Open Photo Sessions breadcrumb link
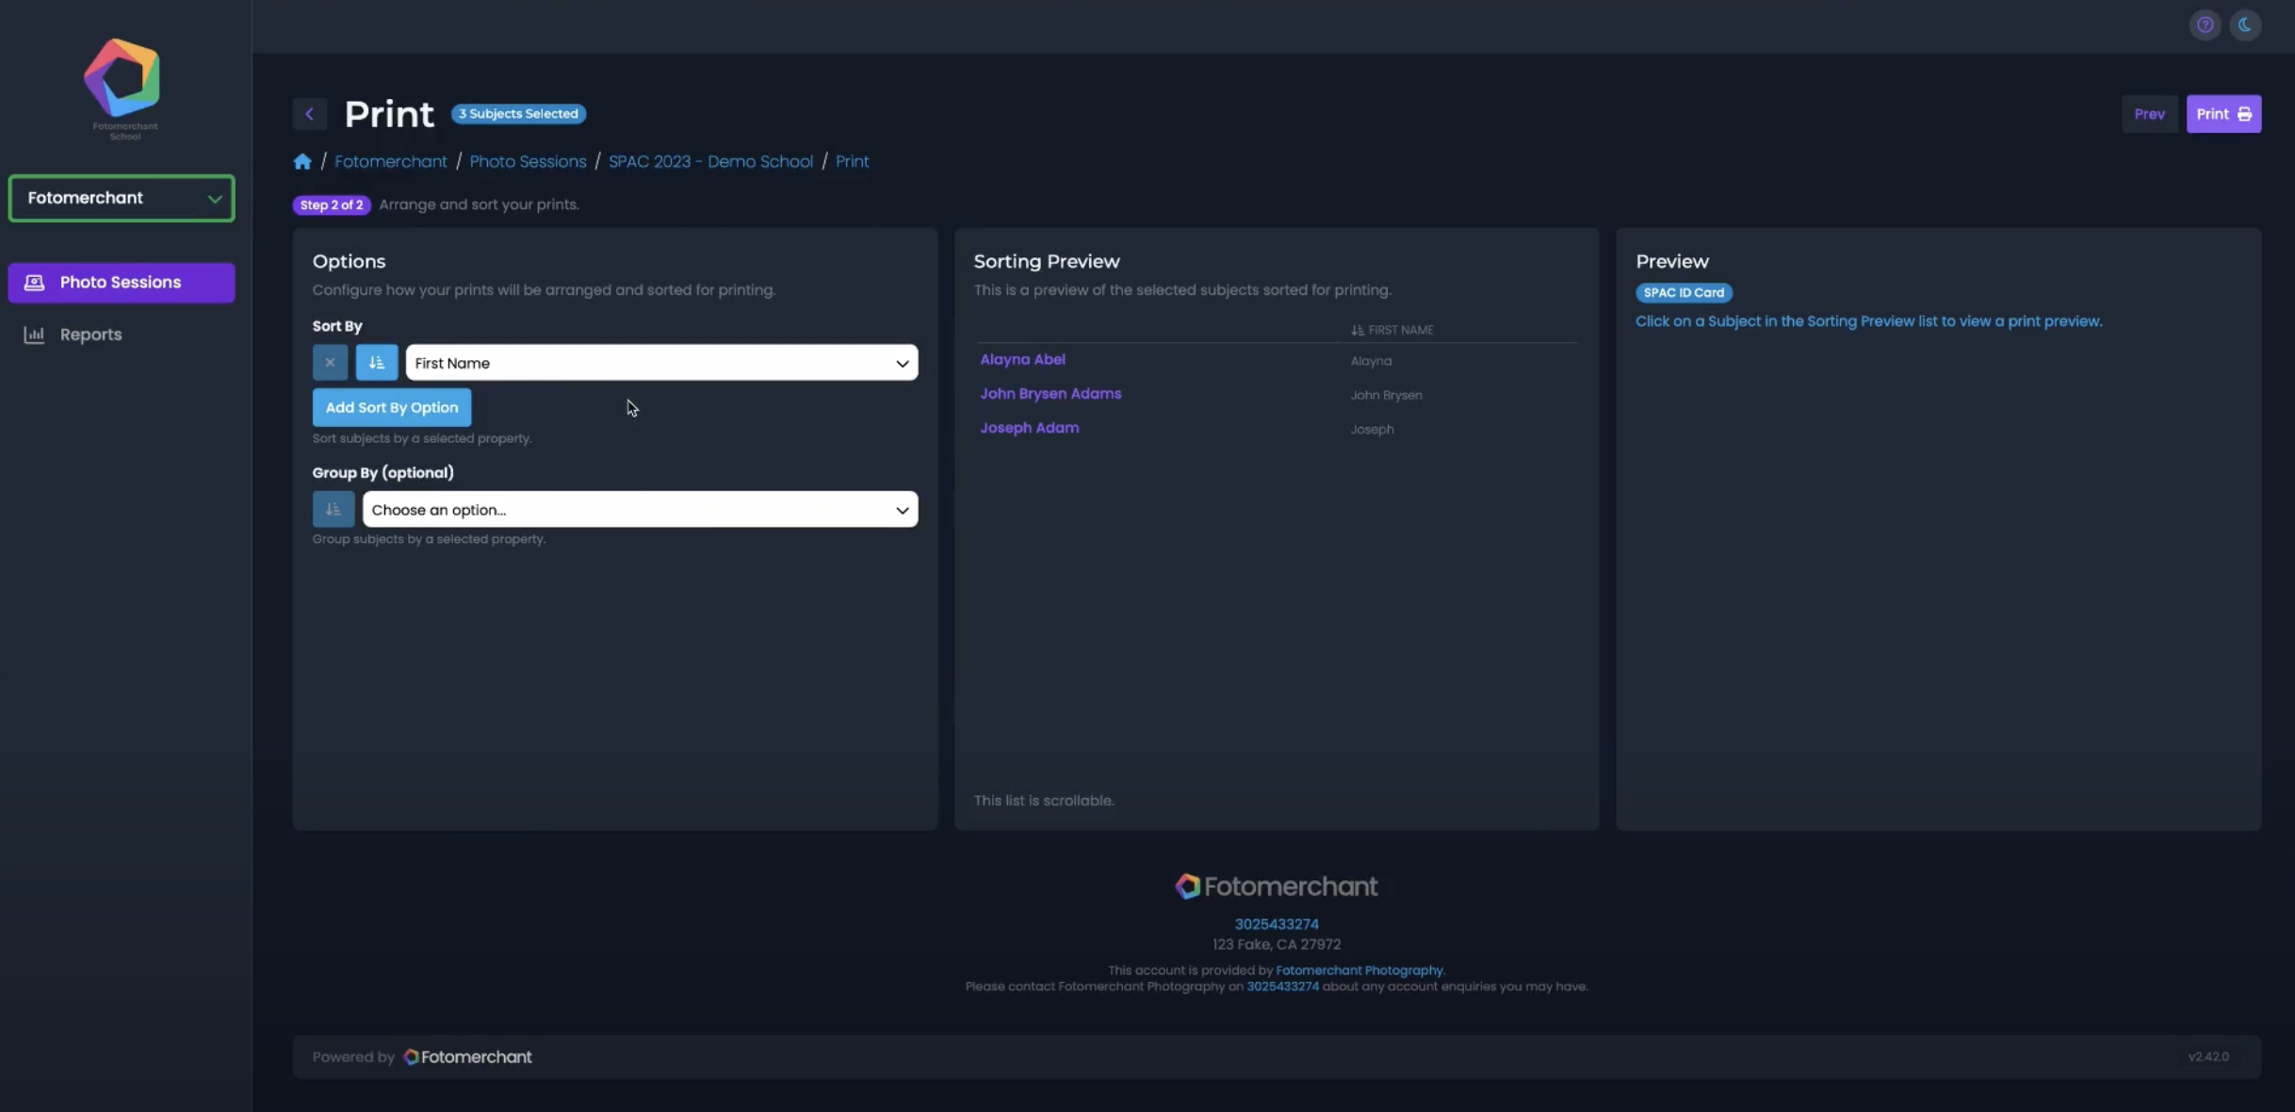 (x=528, y=161)
